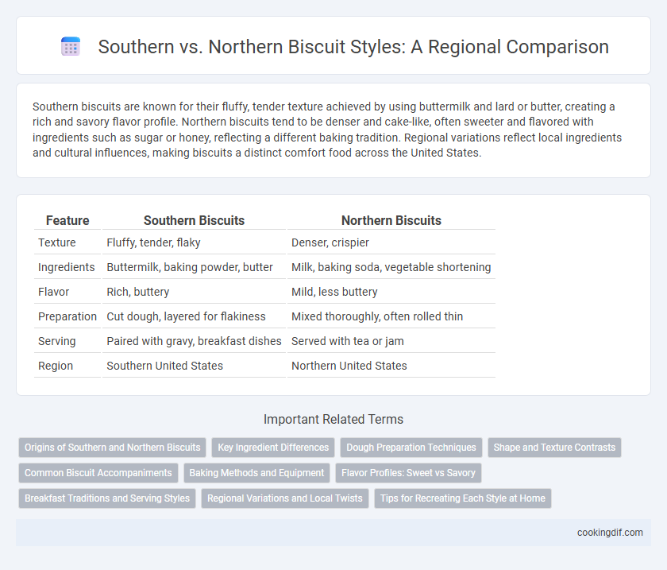Click the Texture row label

click(57, 242)
